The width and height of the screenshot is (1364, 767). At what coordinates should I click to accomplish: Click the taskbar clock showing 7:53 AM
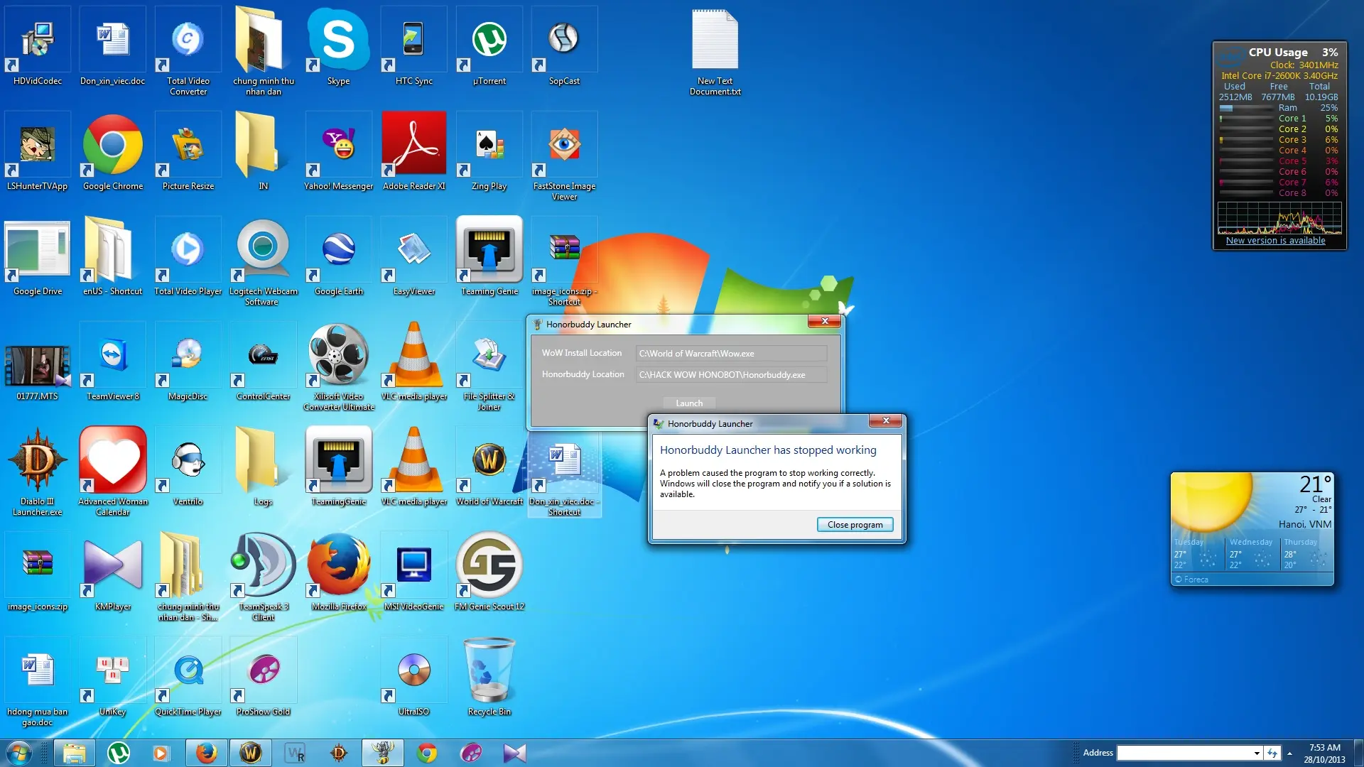click(1324, 753)
